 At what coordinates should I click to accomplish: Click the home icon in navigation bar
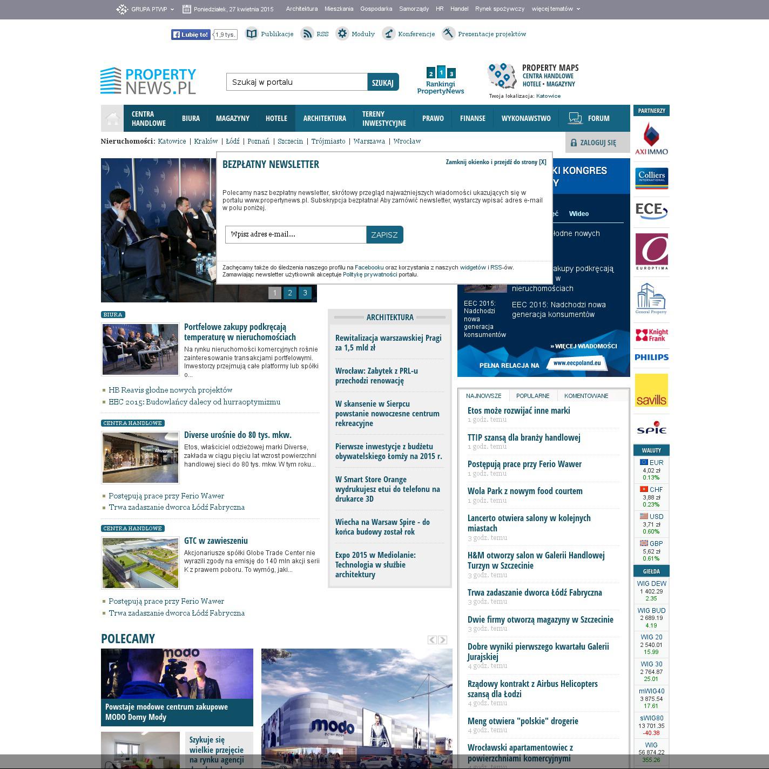[112, 118]
